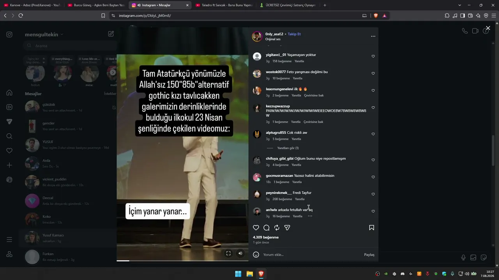
Task: Expand replies under alptugrul55's comment
Action: coord(288,148)
